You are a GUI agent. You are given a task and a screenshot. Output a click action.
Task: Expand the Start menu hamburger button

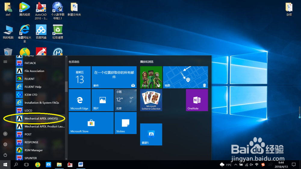click(5, 62)
